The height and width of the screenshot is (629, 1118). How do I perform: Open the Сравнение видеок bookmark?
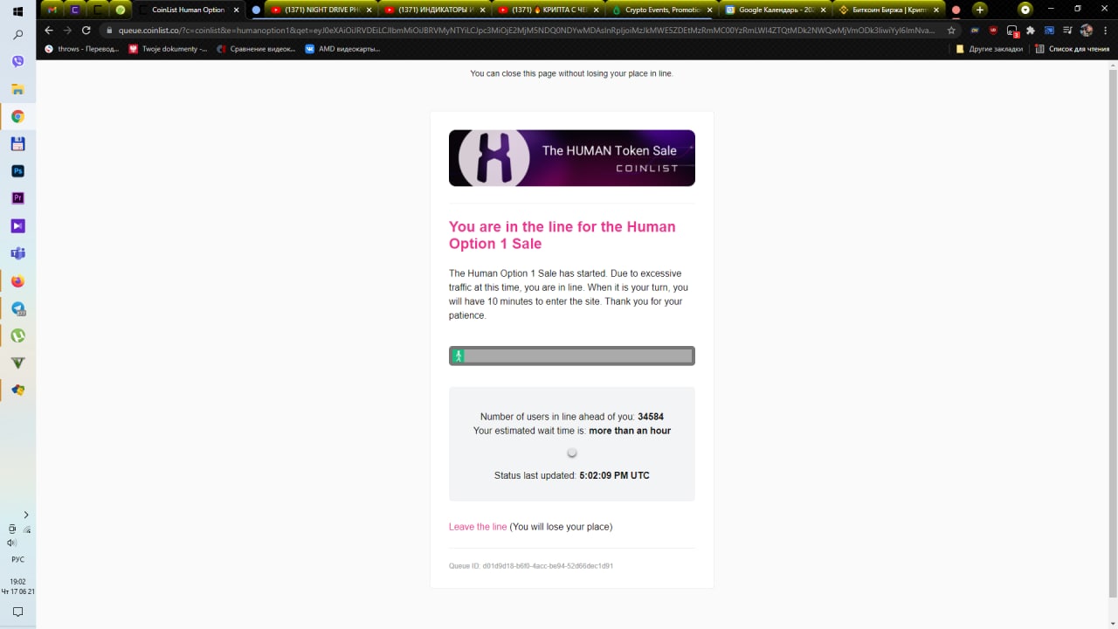click(x=256, y=49)
